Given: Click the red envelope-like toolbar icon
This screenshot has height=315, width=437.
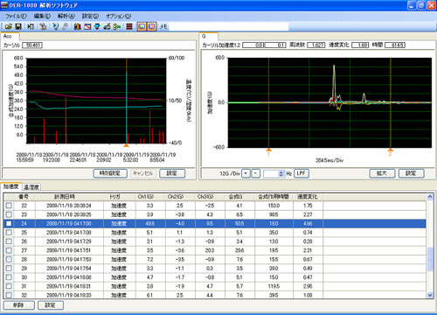Looking at the screenshot, I should [87, 26].
